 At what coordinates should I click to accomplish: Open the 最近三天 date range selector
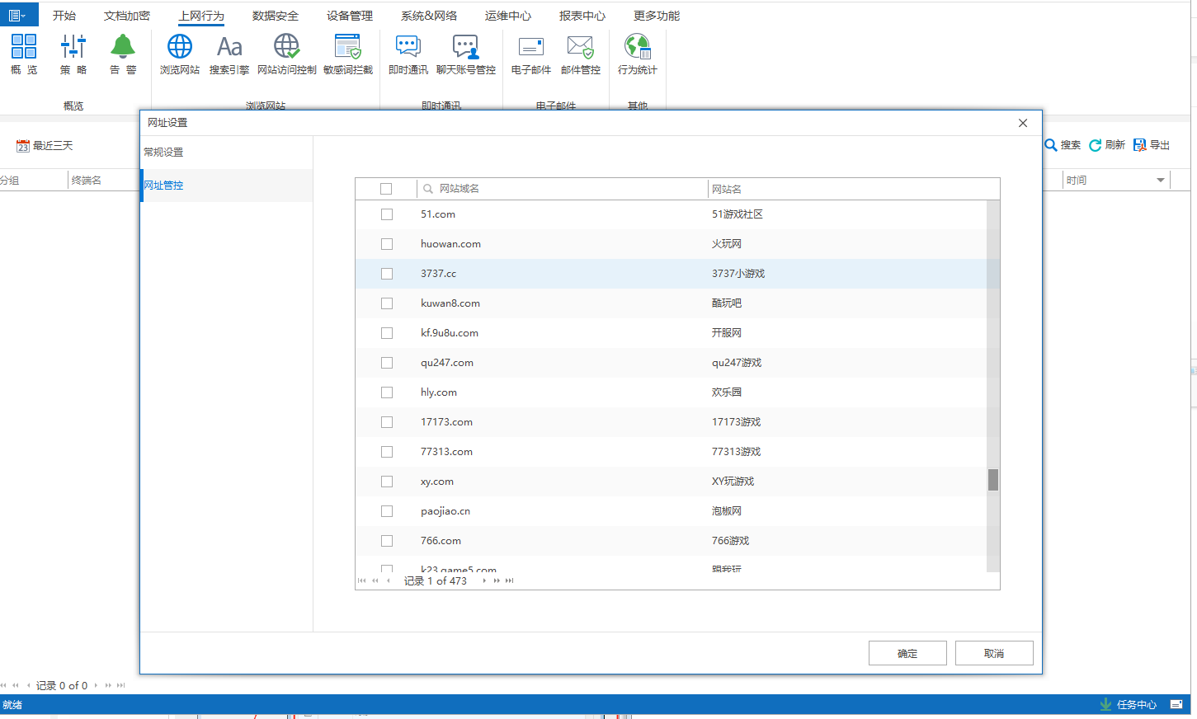(x=45, y=146)
